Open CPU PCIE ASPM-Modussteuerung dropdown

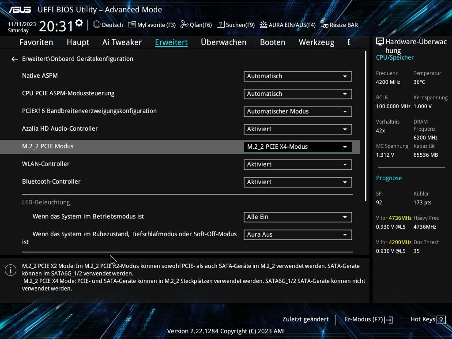(x=298, y=94)
